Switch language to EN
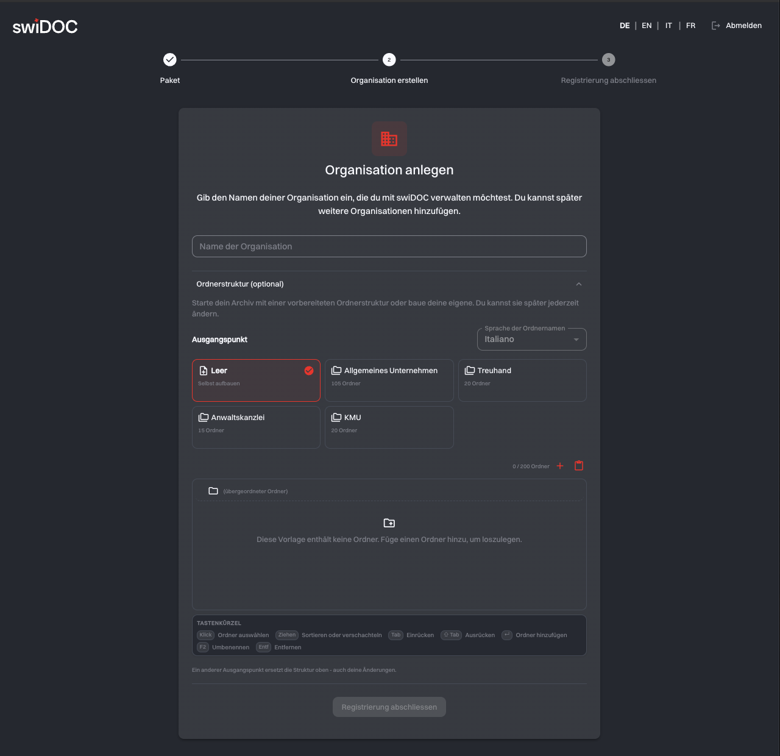 647,26
